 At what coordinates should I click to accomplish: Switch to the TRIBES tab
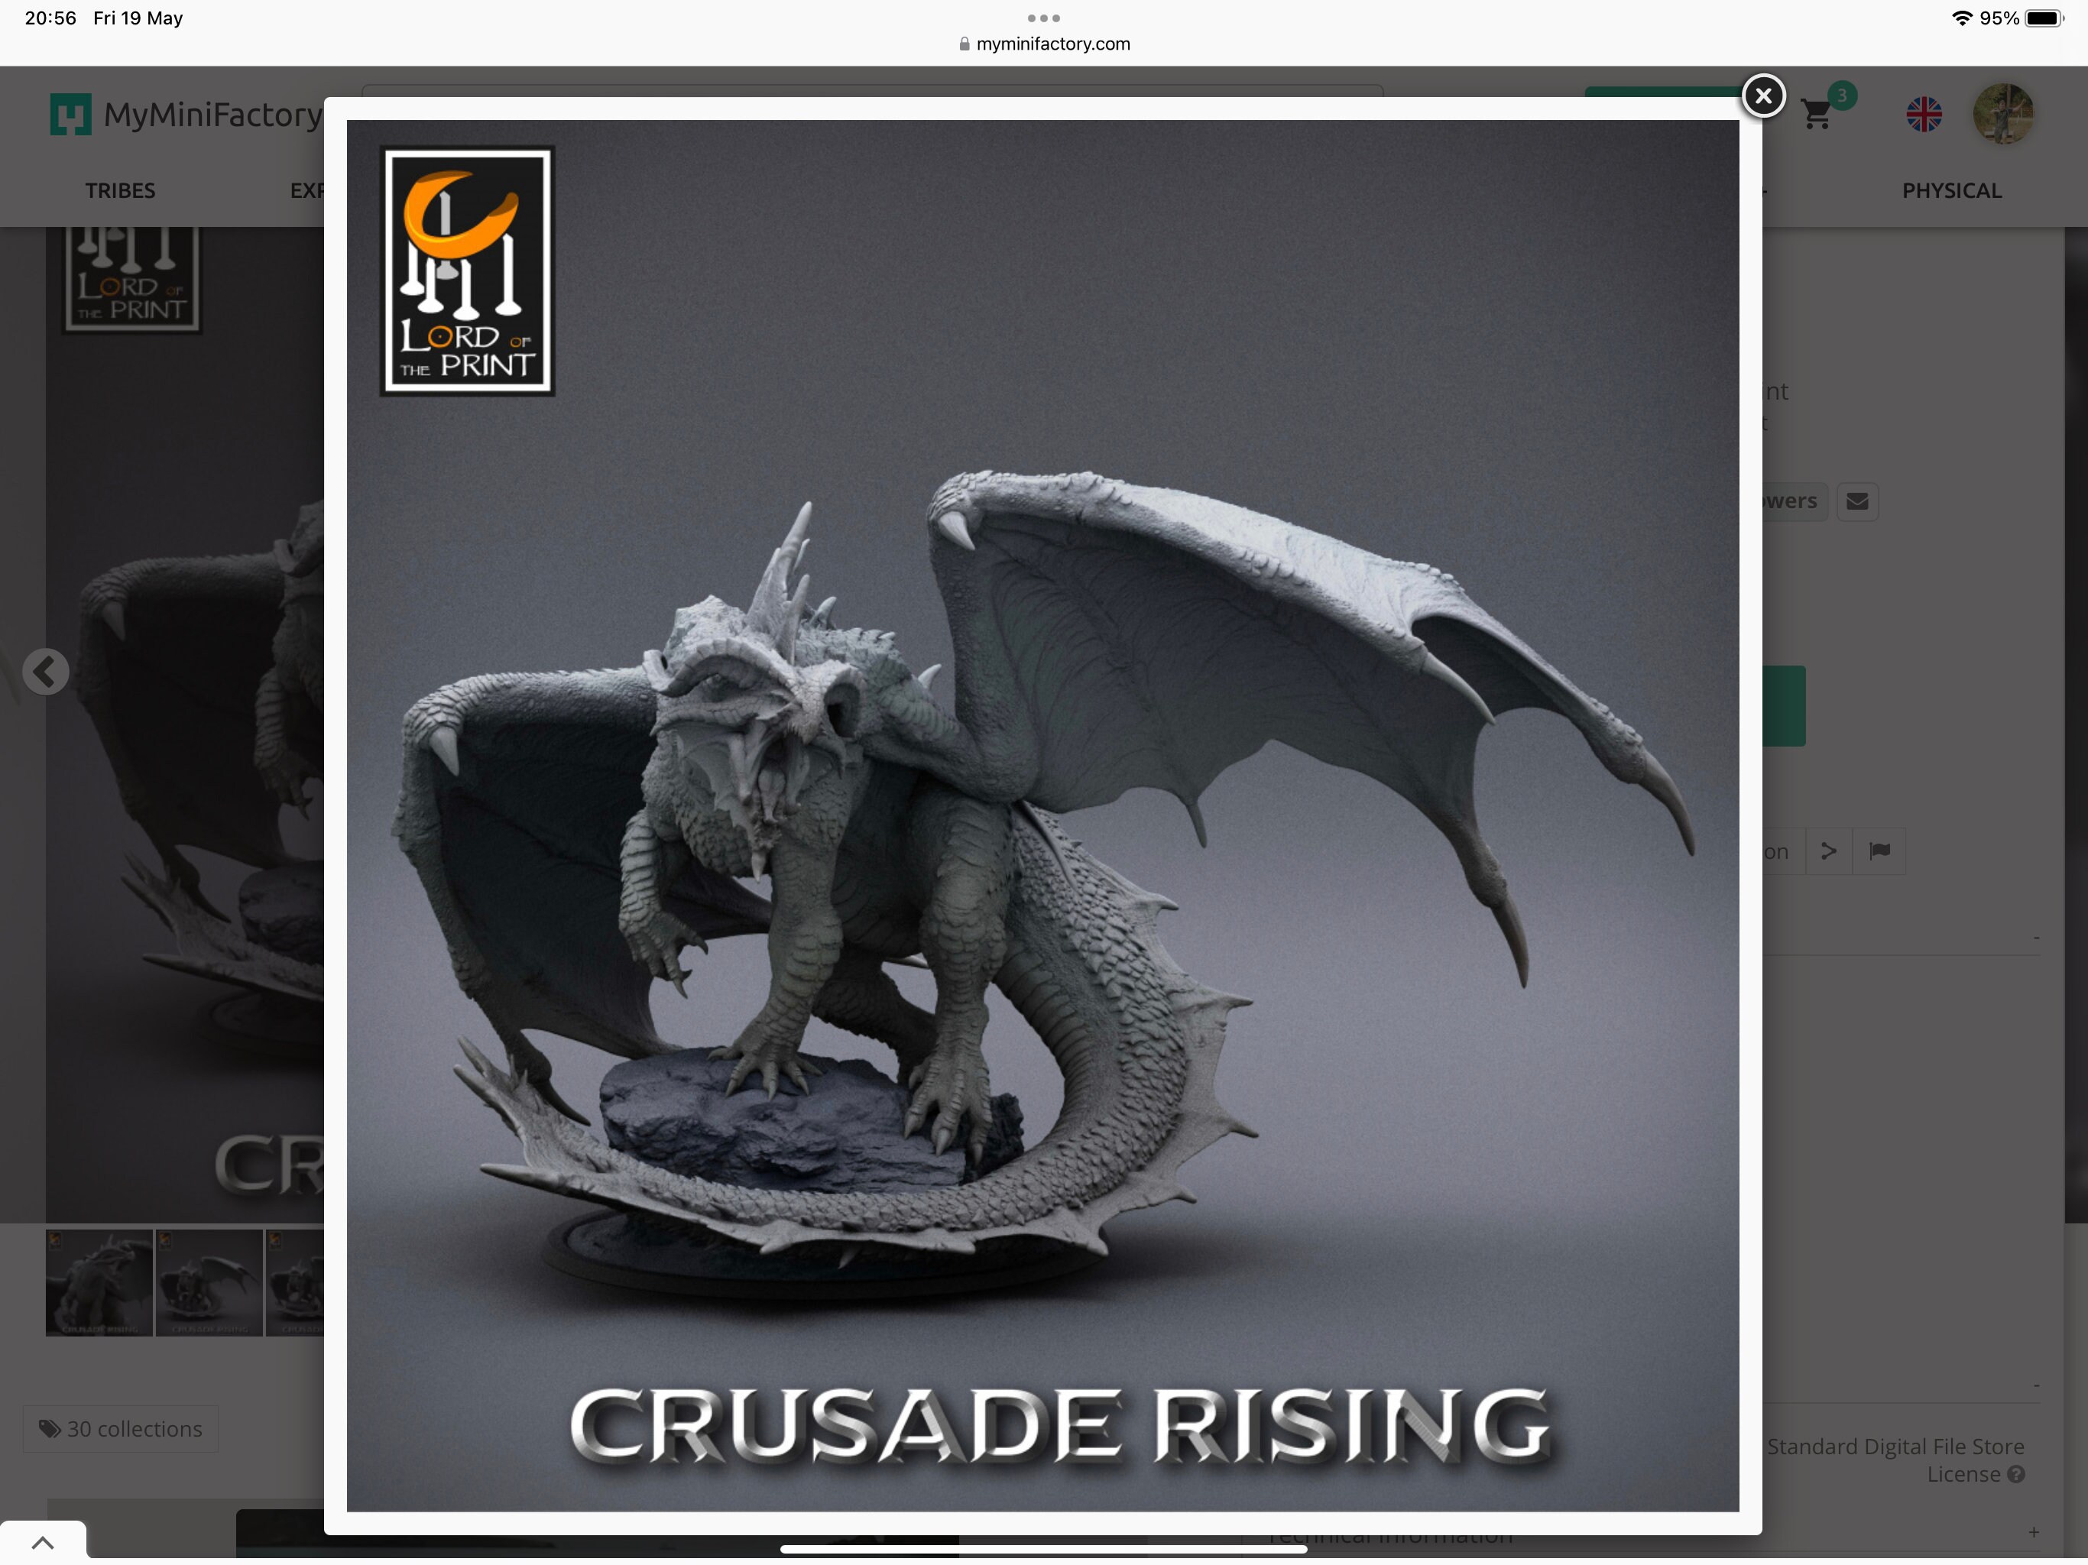(x=119, y=190)
